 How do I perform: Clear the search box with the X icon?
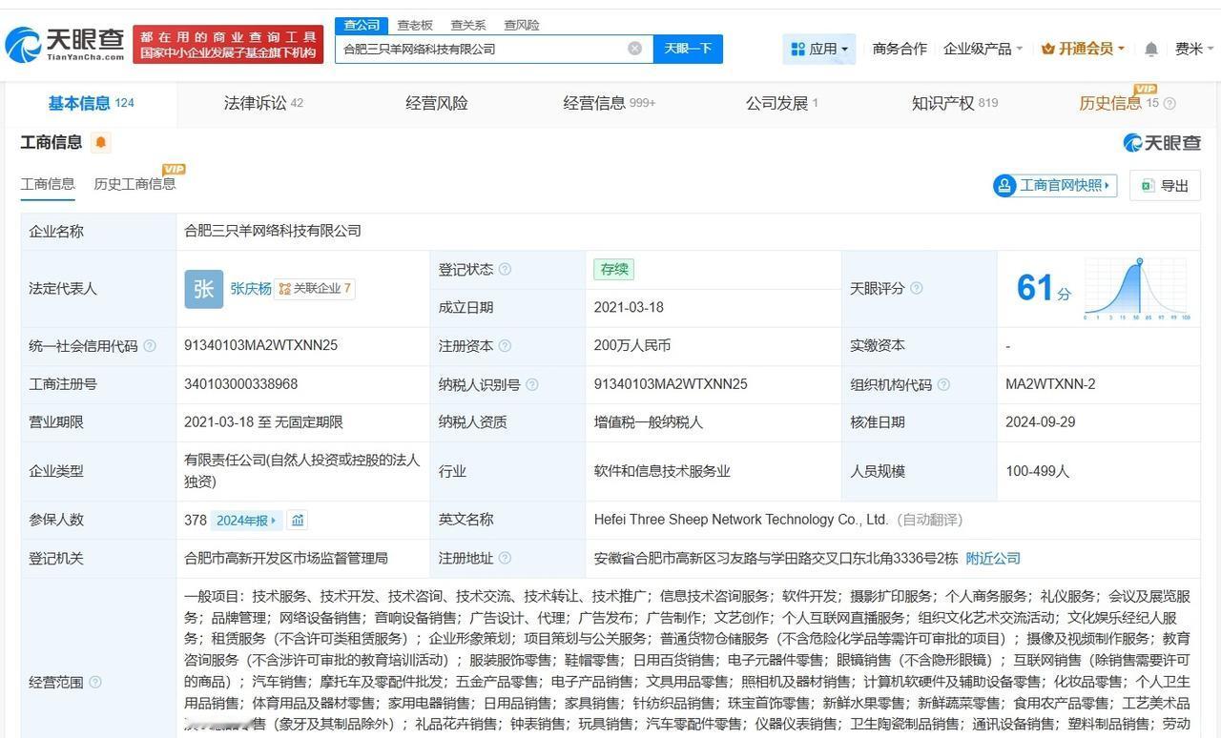634,49
